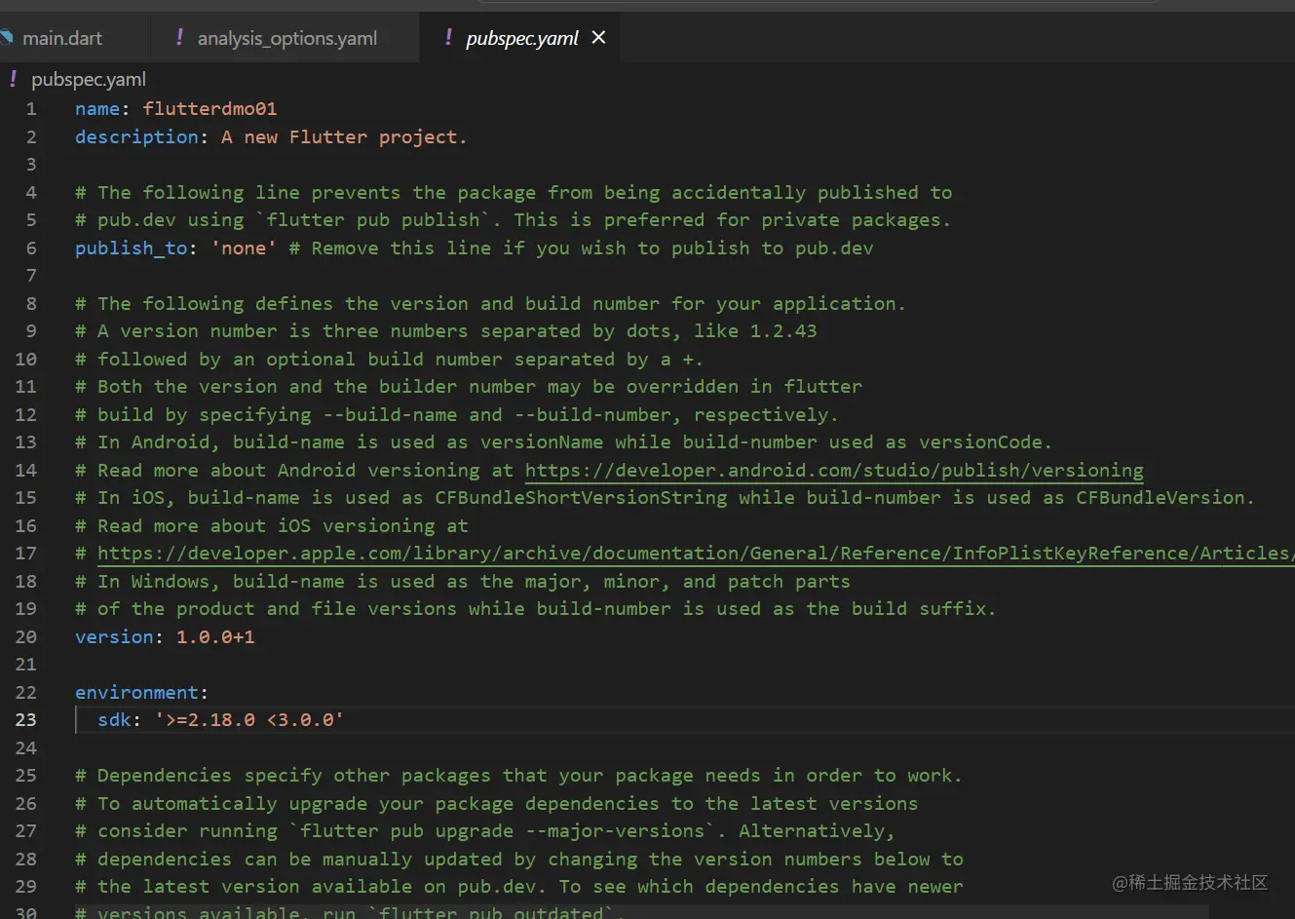Open the analysis_options.yaml tab
Viewport: 1295px width, 919px height.
[x=286, y=38]
